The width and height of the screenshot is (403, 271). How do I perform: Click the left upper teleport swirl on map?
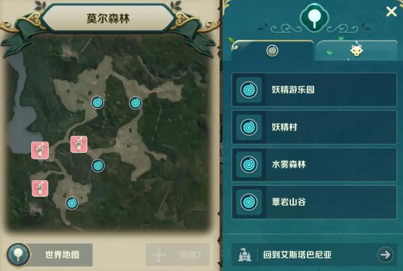(97, 103)
